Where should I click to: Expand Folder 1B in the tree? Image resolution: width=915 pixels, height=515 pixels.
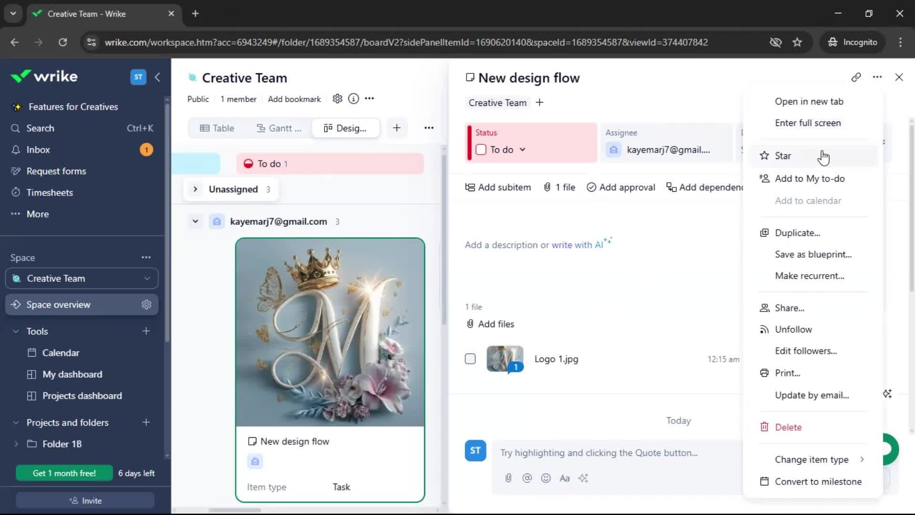pyautogui.click(x=16, y=444)
